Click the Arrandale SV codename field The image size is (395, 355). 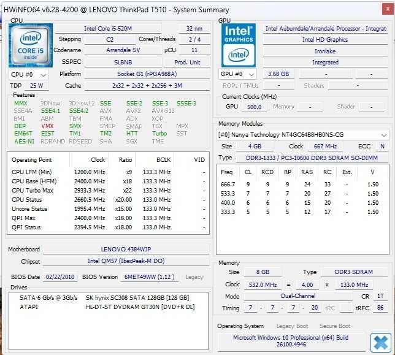pos(123,50)
